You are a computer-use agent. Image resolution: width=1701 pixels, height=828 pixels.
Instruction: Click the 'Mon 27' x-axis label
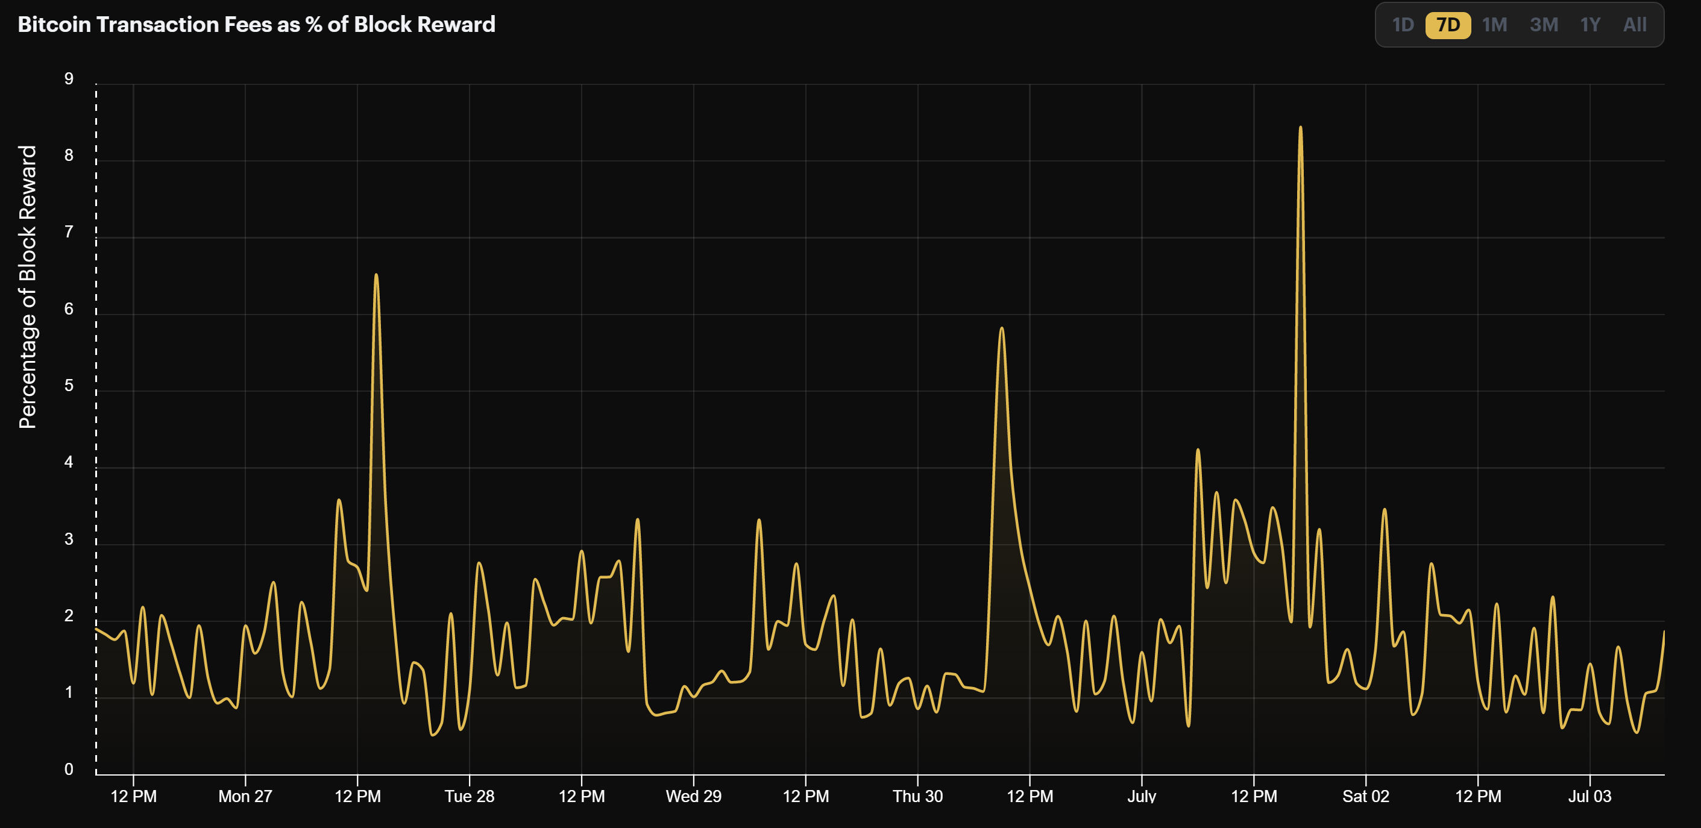[x=245, y=796]
